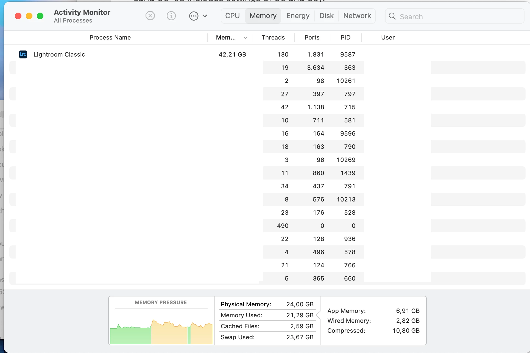Open the Energy tab
Image resolution: width=530 pixels, height=353 pixels.
tap(298, 16)
